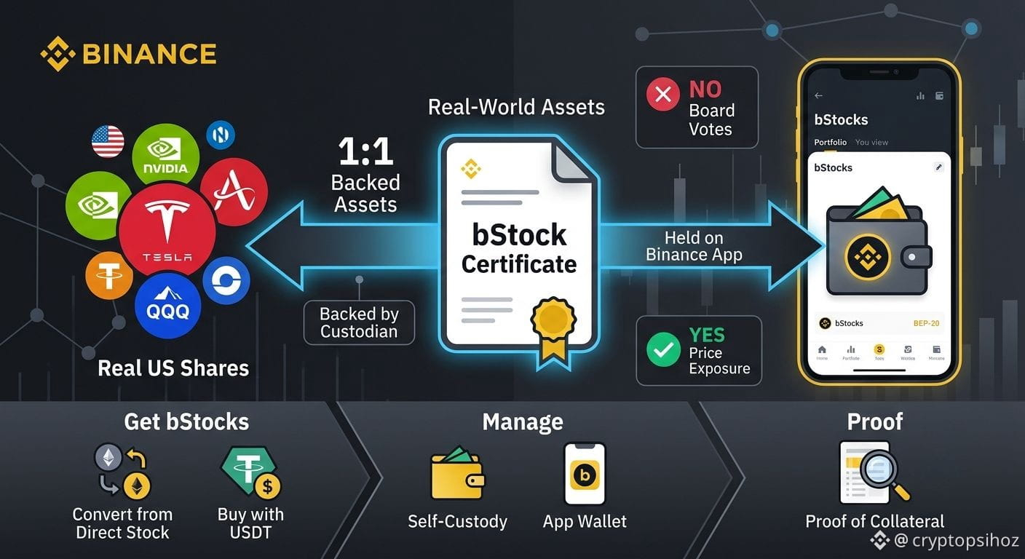Image resolution: width=1025 pixels, height=559 pixels.
Task: Switch to the You view tab
Action: pos(871,143)
